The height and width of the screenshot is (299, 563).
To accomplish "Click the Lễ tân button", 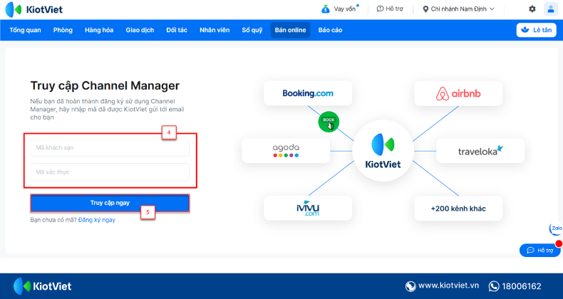I will [537, 30].
